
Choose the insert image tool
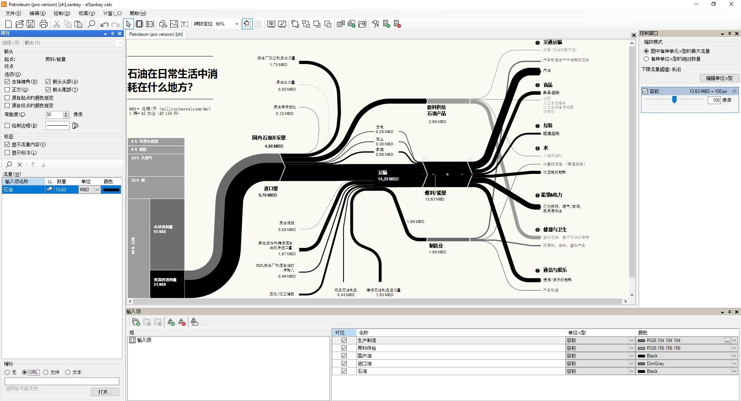click(174, 24)
